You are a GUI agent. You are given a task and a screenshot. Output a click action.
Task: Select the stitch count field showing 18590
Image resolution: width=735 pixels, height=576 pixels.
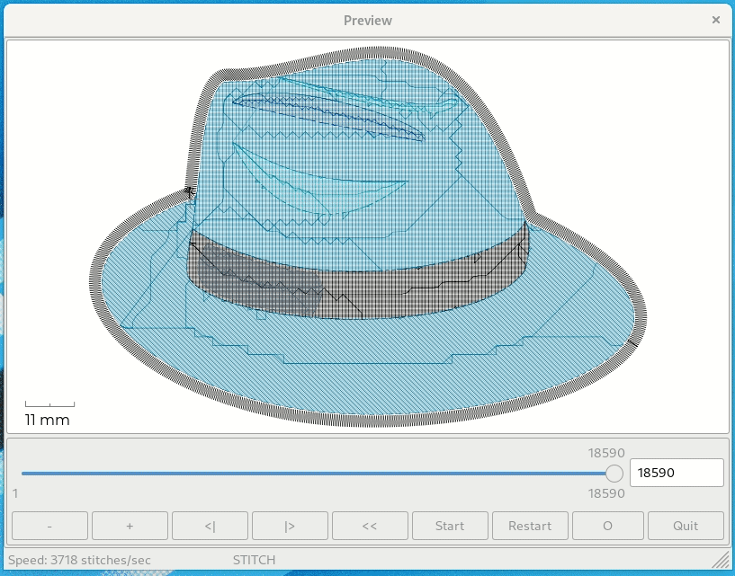click(677, 473)
